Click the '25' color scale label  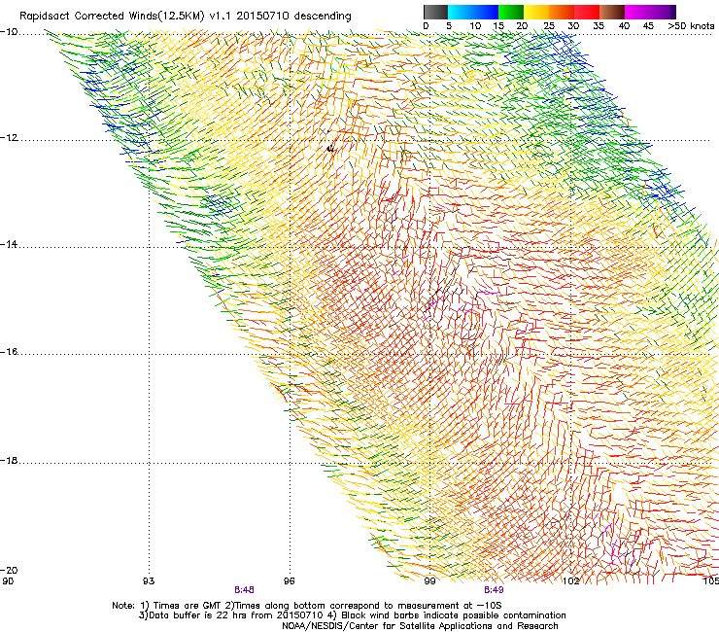pyautogui.click(x=548, y=26)
